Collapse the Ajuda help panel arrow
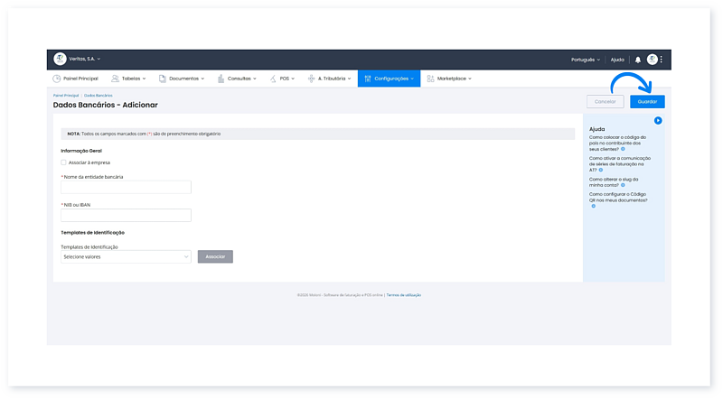Viewport: 723px width, 399px height. coord(658,120)
